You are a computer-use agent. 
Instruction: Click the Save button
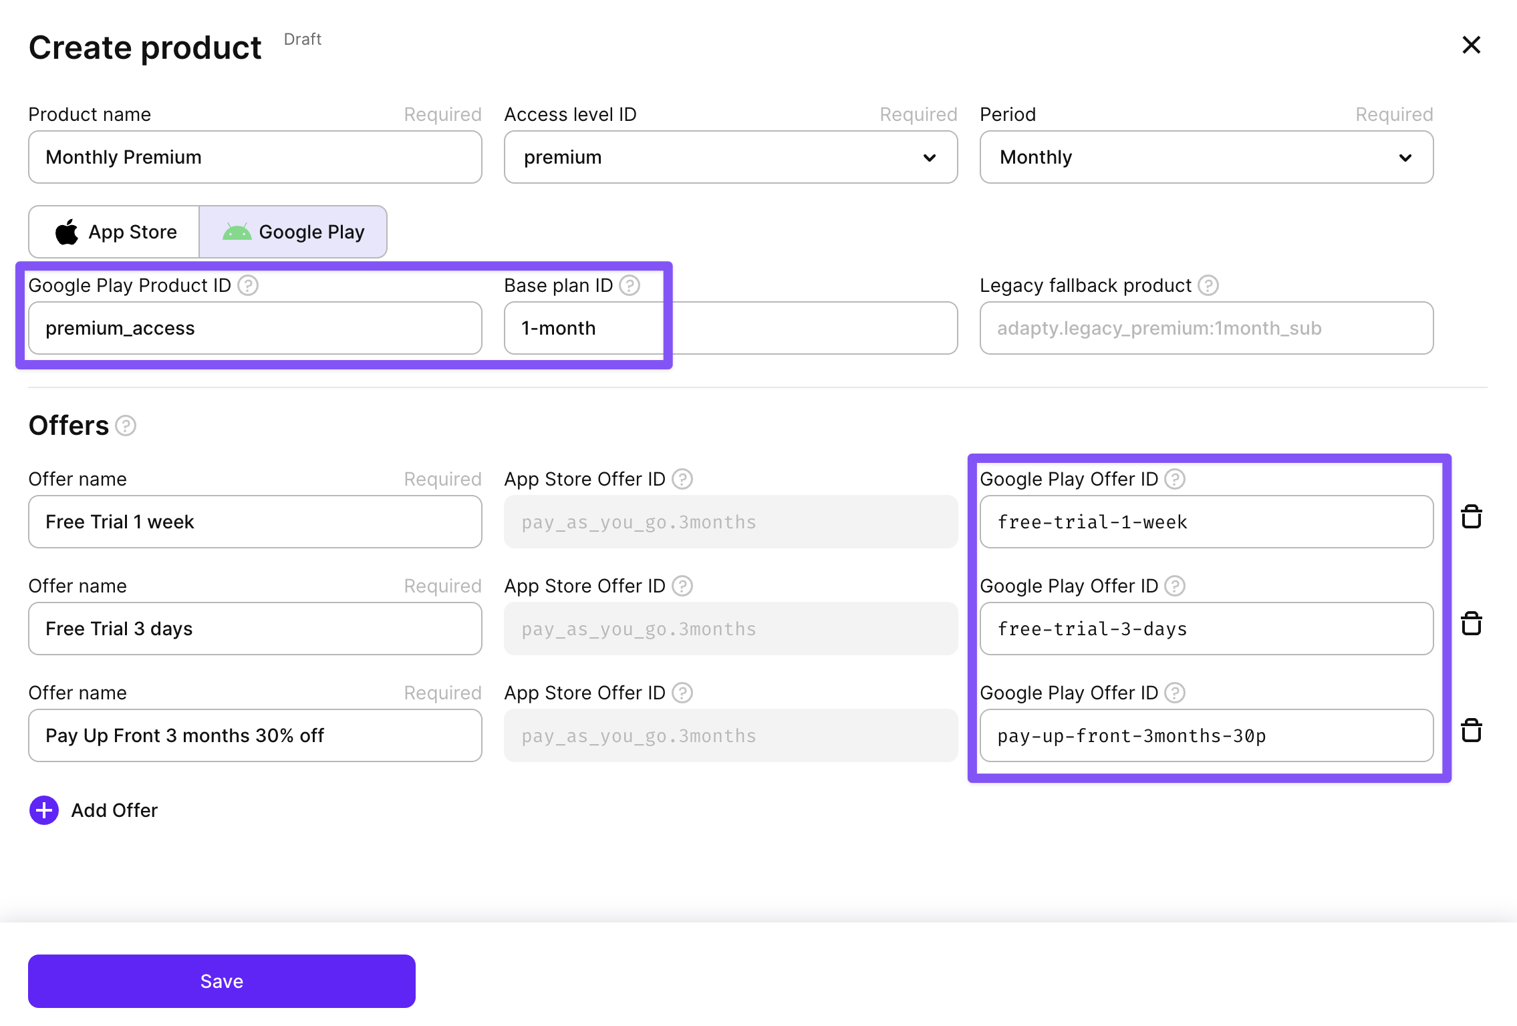point(222,981)
